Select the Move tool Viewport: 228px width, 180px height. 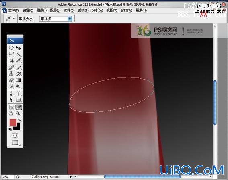pyautogui.click(x=18, y=48)
